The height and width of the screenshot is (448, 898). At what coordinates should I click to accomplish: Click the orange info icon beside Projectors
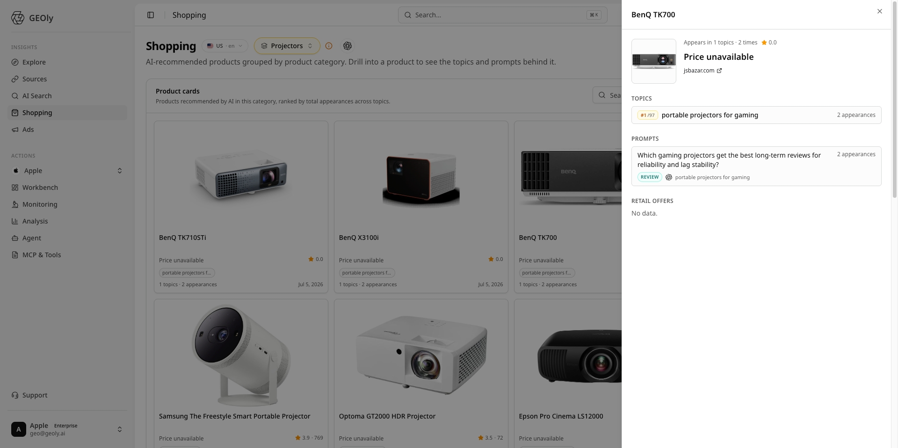[x=329, y=46]
